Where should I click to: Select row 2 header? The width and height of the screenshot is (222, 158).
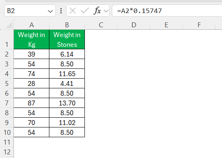pyautogui.click(x=7, y=54)
